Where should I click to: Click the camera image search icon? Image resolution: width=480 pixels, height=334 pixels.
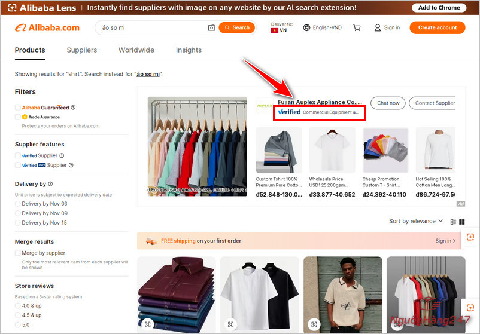(x=211, y=28)
